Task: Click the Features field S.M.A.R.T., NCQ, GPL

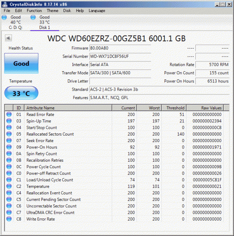Action: point(159,98)
